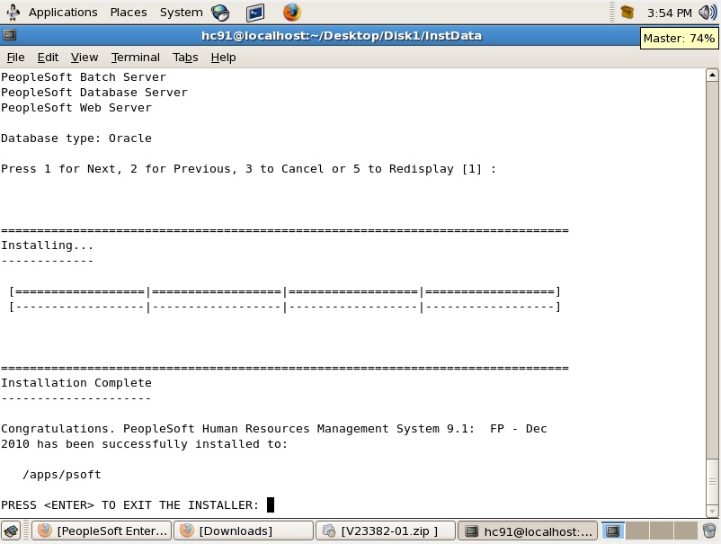The width and height of the screenshot is (721, 544).
Task: Open the Applications menu
Action: [x=62, y=12]
